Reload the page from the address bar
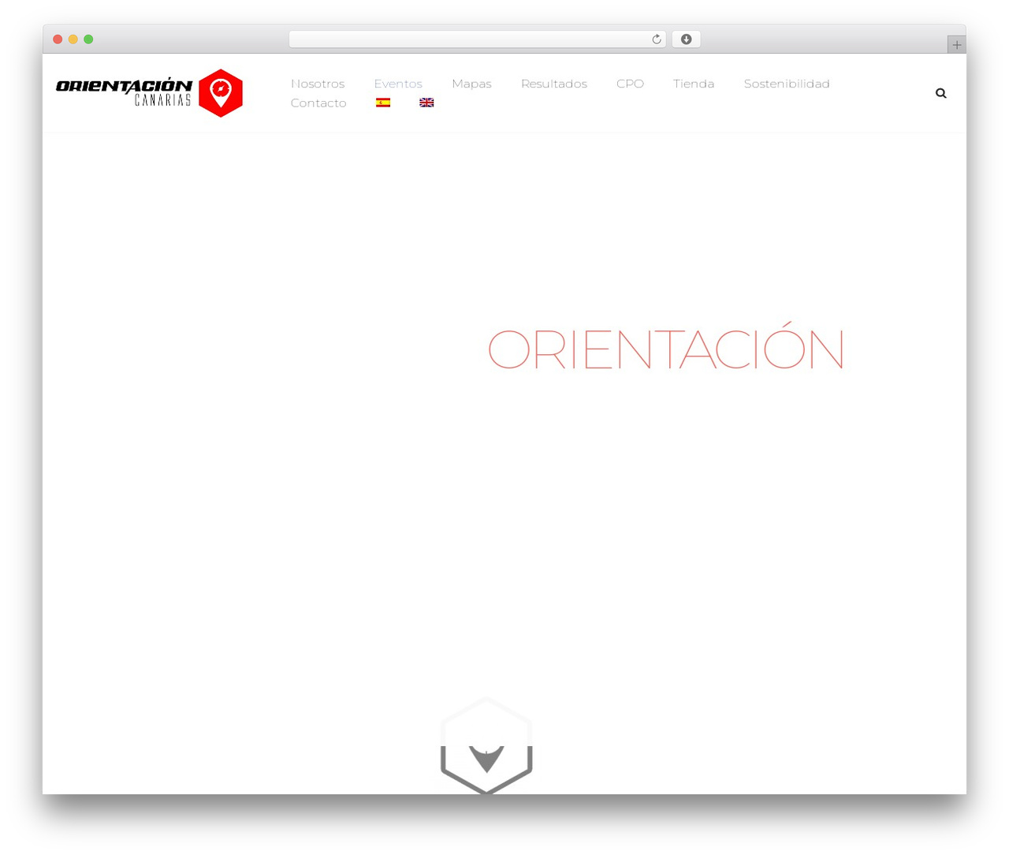 pyautogui.click(x=656, y=39)
